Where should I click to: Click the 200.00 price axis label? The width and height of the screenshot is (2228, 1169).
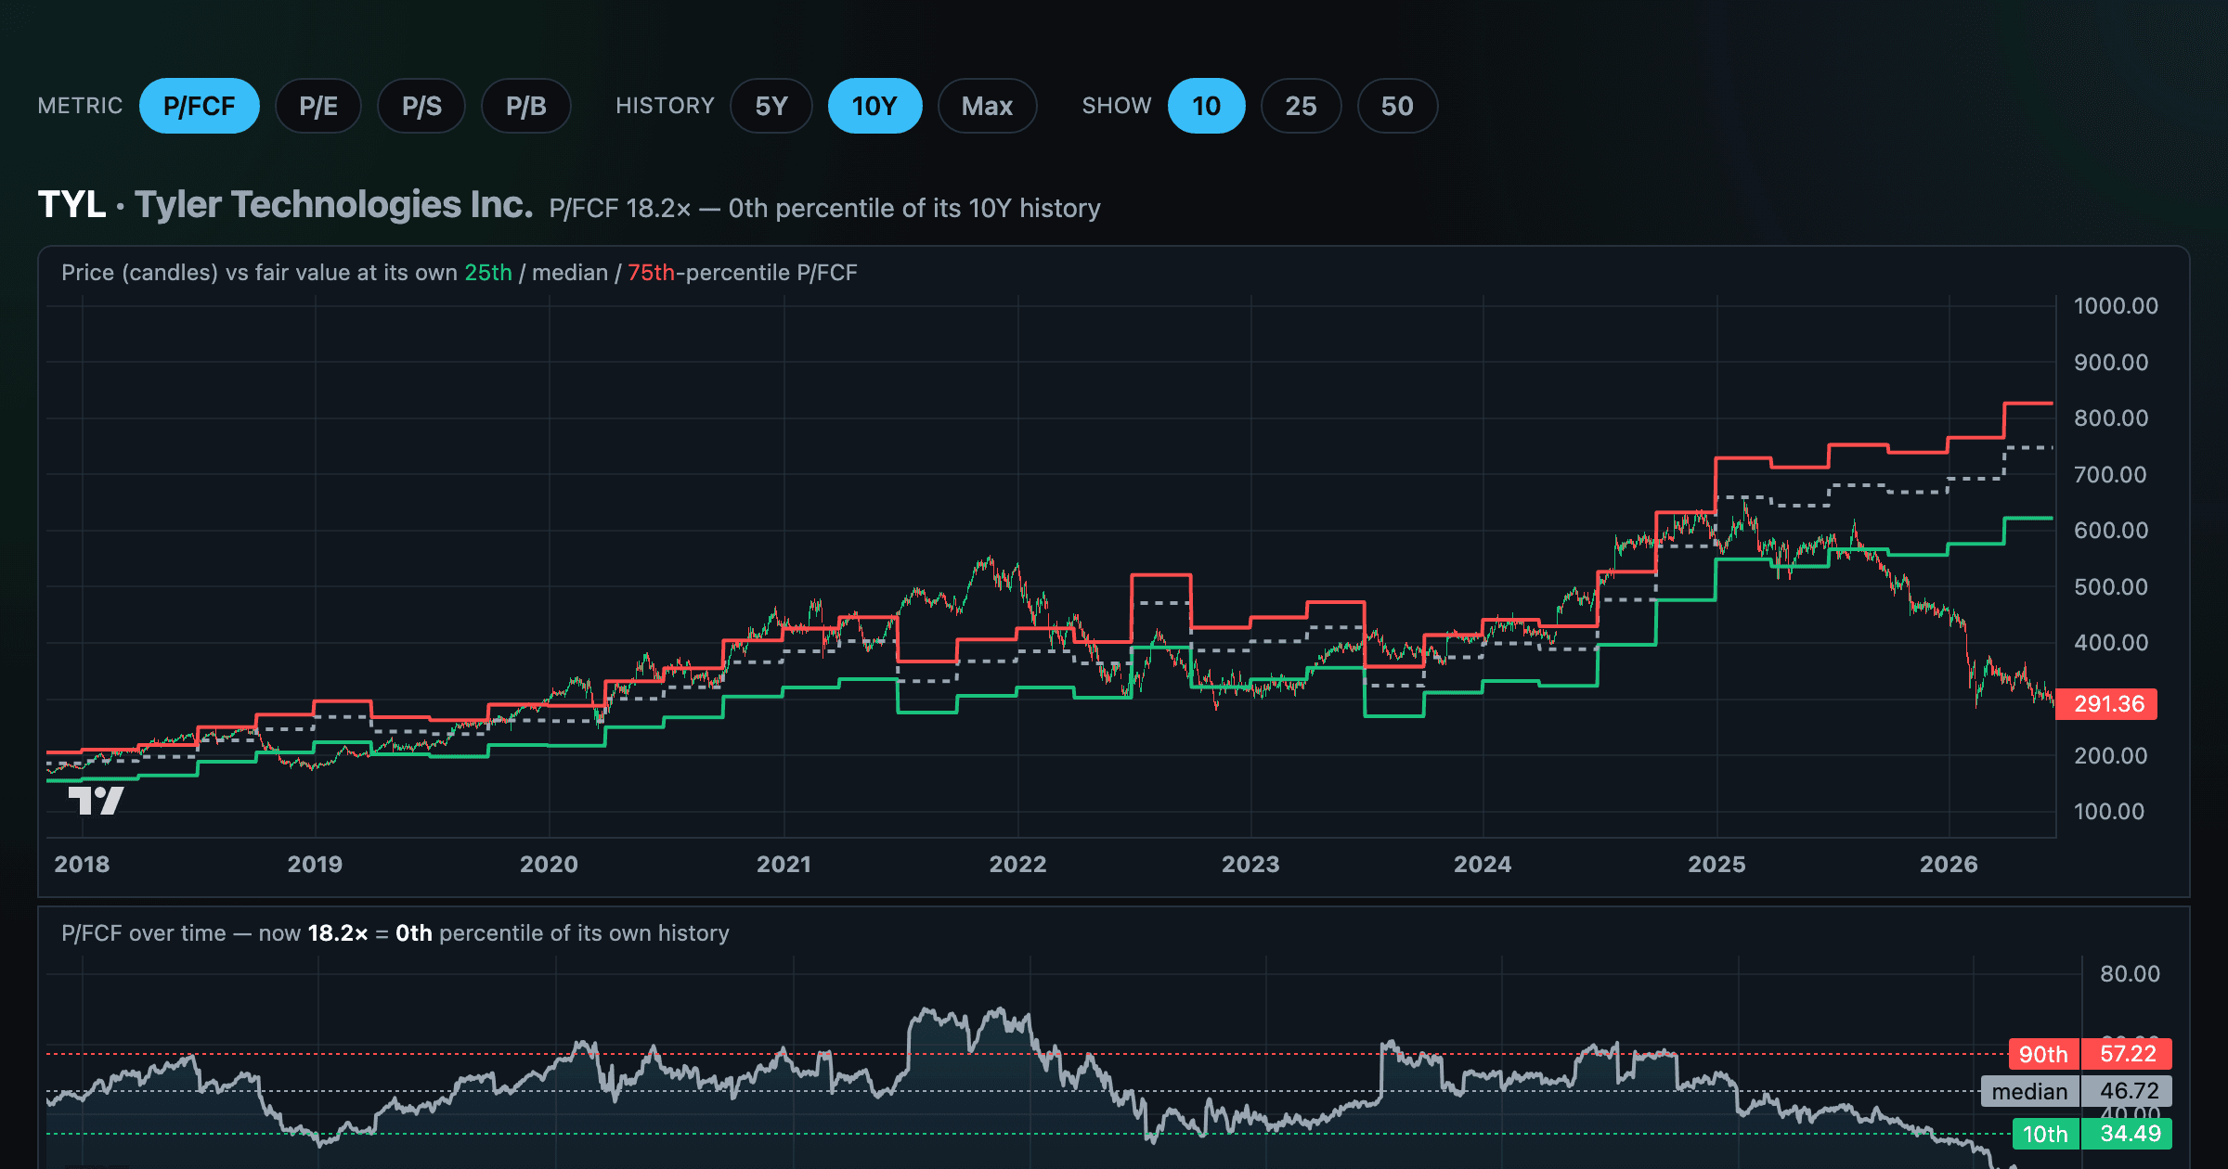pyautogui.click(x=2111, y=756)
